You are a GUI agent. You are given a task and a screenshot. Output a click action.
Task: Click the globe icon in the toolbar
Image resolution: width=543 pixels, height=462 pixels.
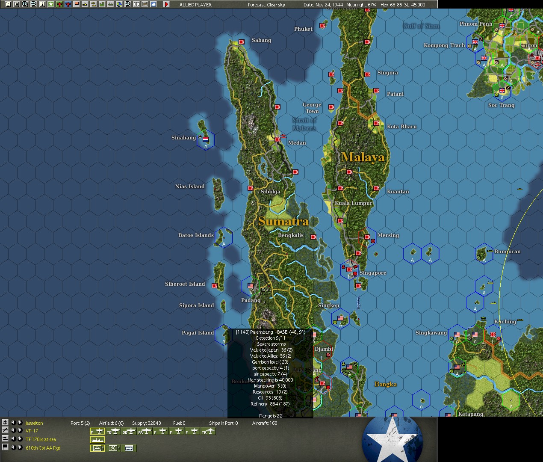click(119, 4)
